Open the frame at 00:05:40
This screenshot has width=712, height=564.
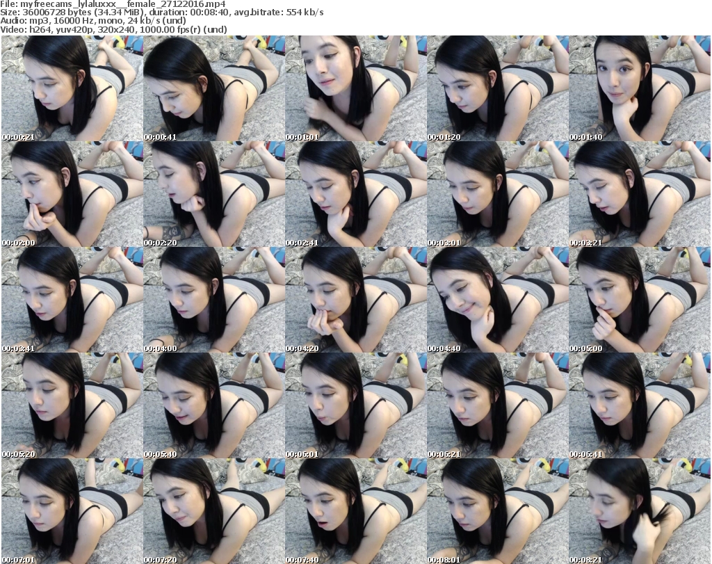click(x=213, y=405)
